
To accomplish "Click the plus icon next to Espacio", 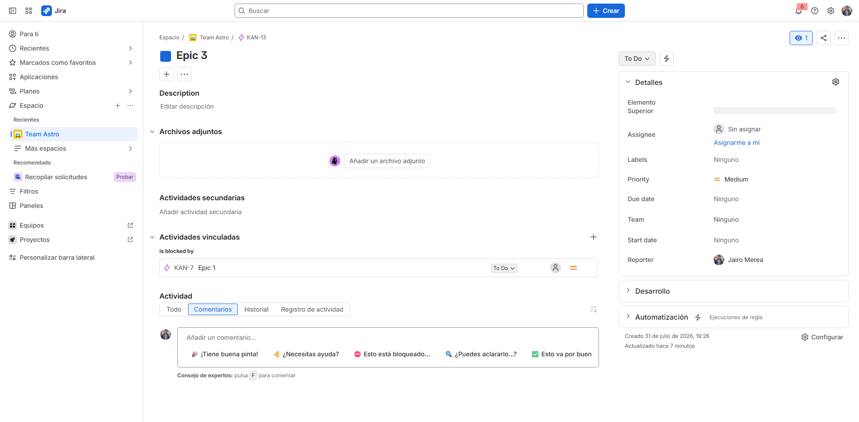I will 118,105.
